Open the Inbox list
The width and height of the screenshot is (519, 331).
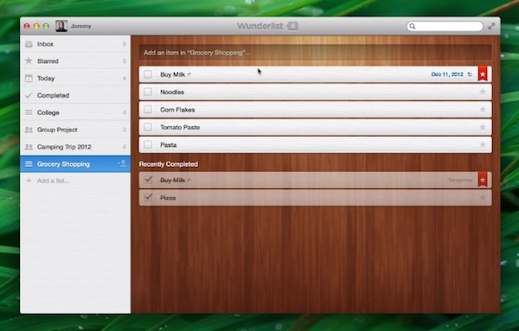coord(75,44)
